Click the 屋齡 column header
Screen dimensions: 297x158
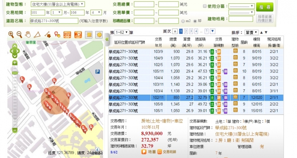244,42
